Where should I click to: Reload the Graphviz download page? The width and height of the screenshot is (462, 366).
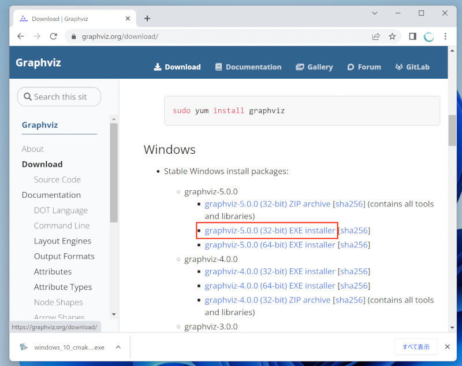53,36
